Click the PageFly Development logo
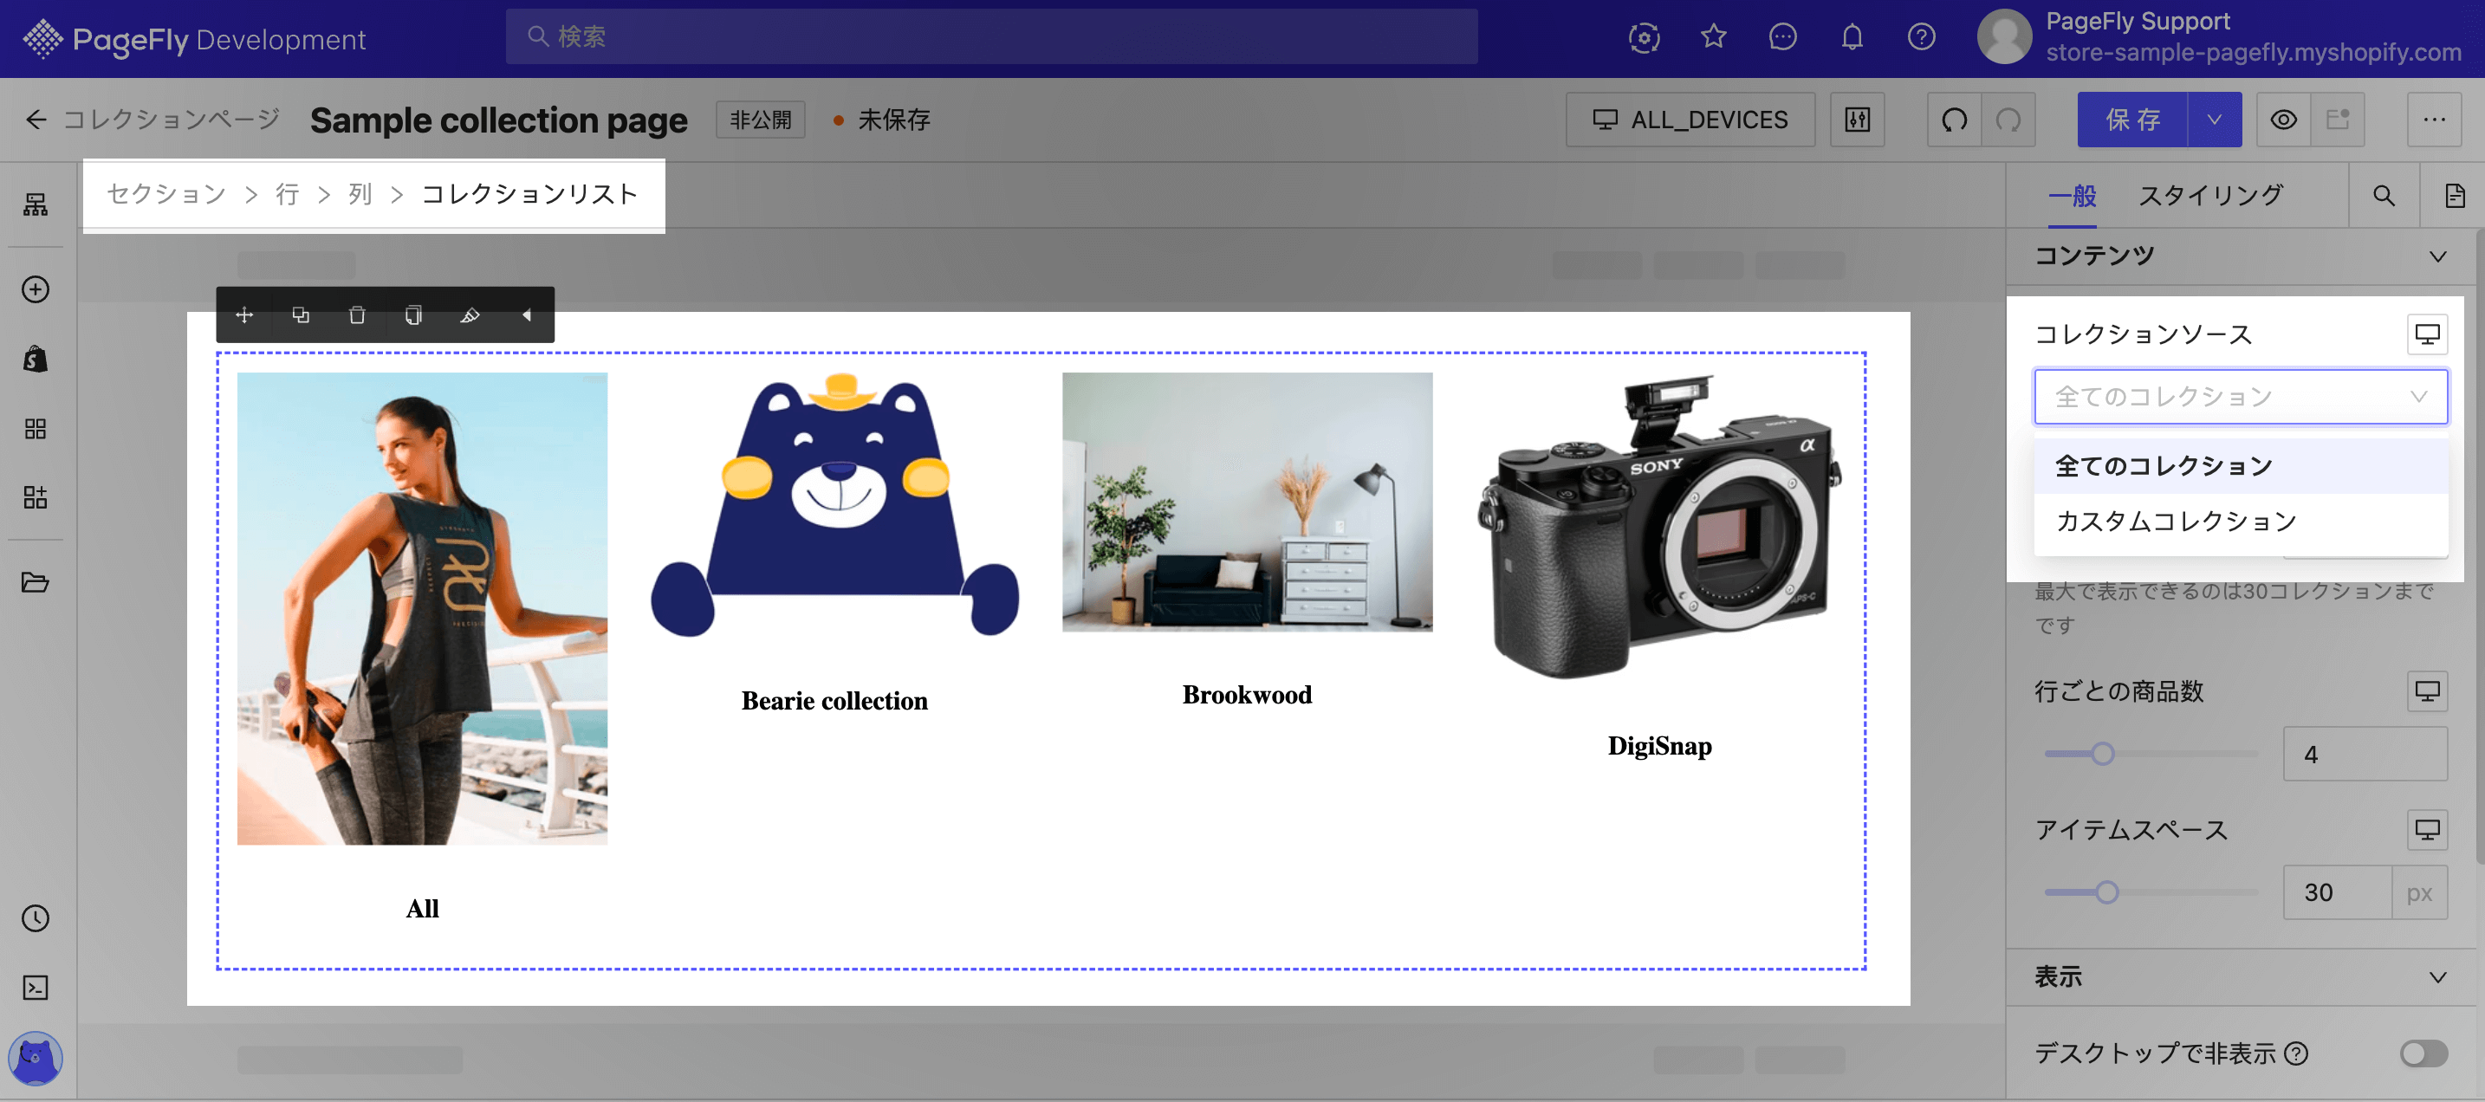 195,39
